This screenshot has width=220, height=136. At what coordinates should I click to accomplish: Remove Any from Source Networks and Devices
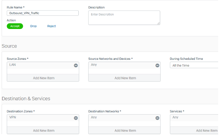[x=157, y=65]
